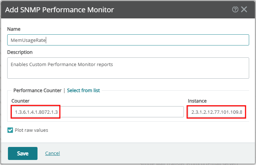Image resolution: width=256 pixels, height=165 pixels.
Task: Click the Description label
Action: (20, 52)
